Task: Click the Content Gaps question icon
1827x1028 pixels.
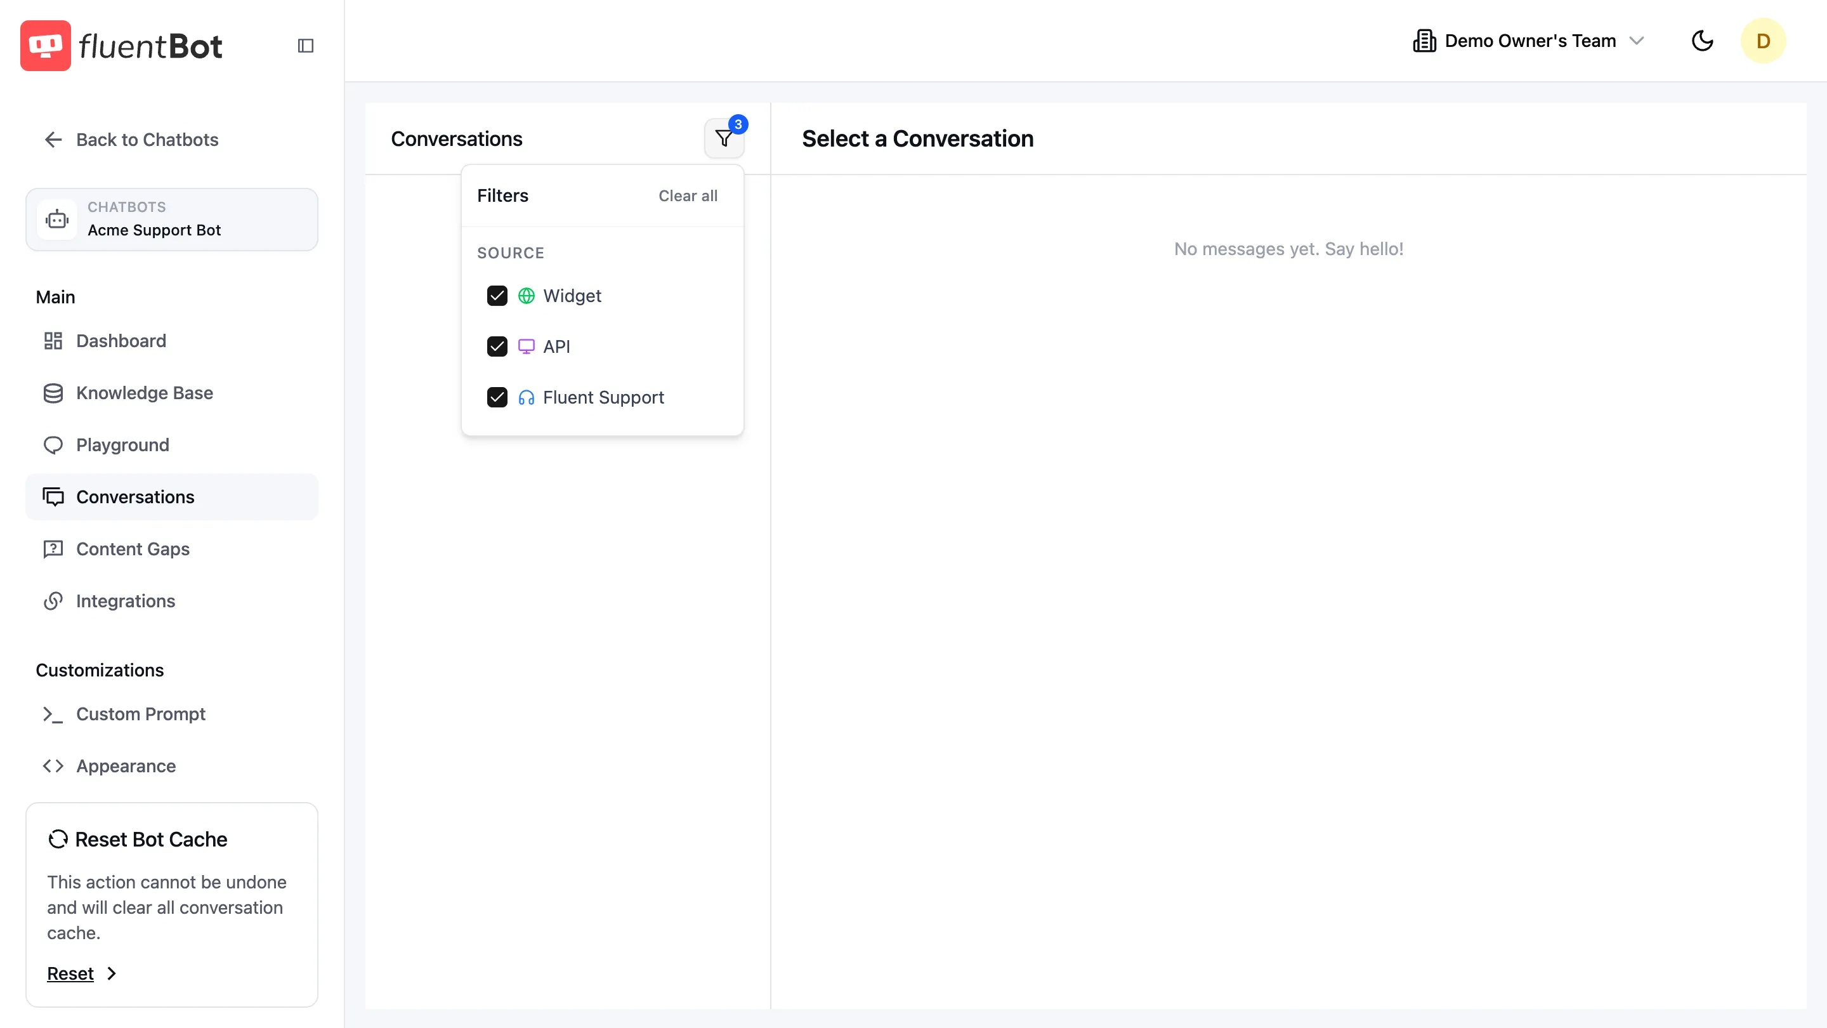Action: click(x=53, y=549)
